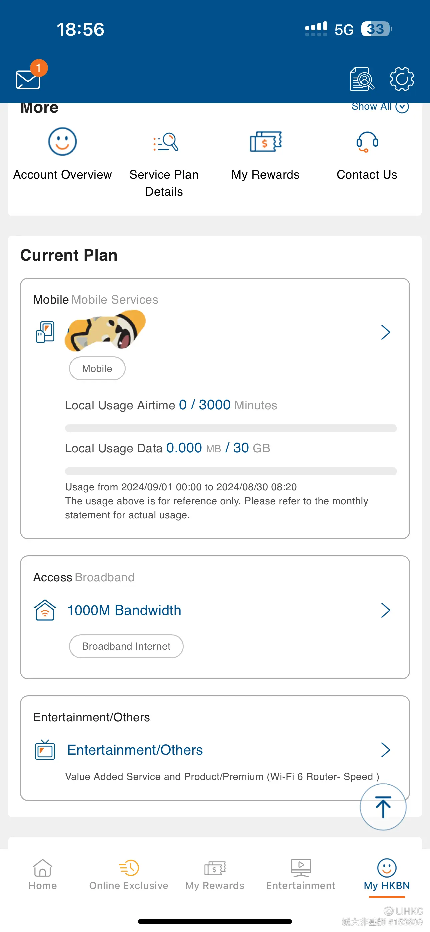
Task: Expand Show All in More section
Action: 380,107
